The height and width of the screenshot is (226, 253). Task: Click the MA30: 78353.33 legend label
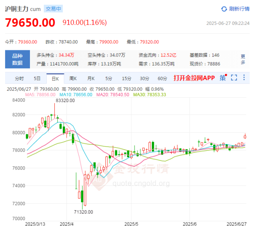point(150,95)
